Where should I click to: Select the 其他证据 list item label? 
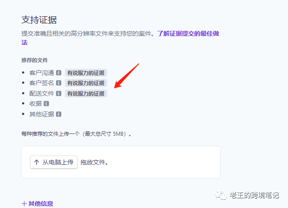pyautogui.click(x=41, y=114)
